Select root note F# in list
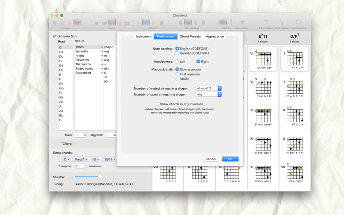This screenshot has height=215, width=344. pyautogui.click(x=65, y=83)
